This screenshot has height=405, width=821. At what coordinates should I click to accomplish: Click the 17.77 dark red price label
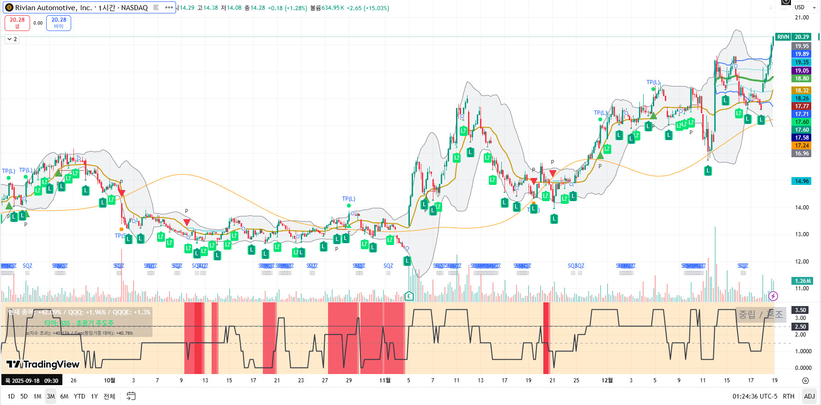802,106
